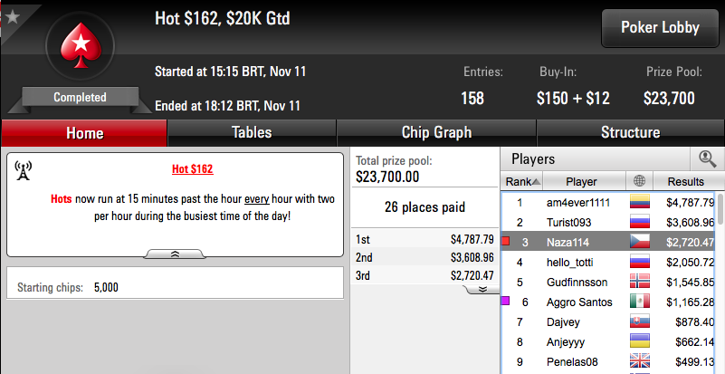Open the Structure tab
The height and width of the screenshot is (374, 725).
coord(630,133)
